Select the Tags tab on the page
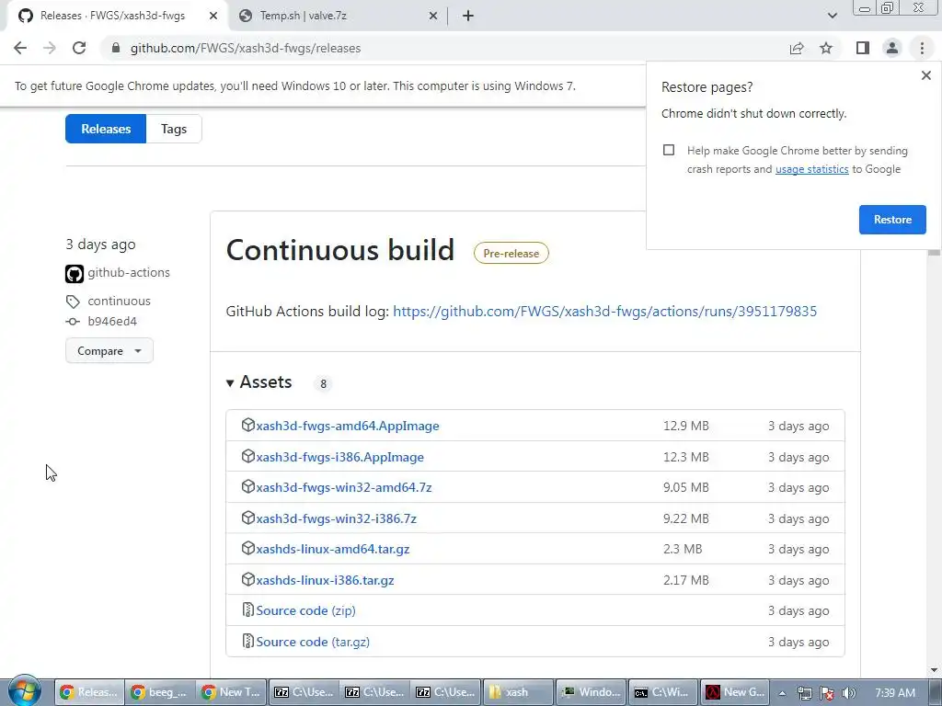 174,129
